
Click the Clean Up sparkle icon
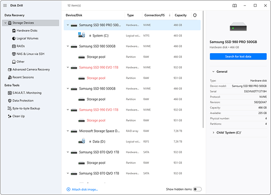10,116
